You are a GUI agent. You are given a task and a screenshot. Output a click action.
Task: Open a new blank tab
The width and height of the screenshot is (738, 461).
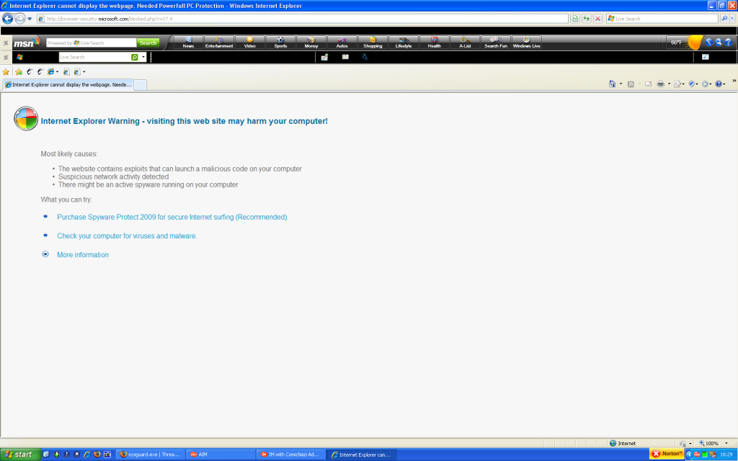(141, 85)
